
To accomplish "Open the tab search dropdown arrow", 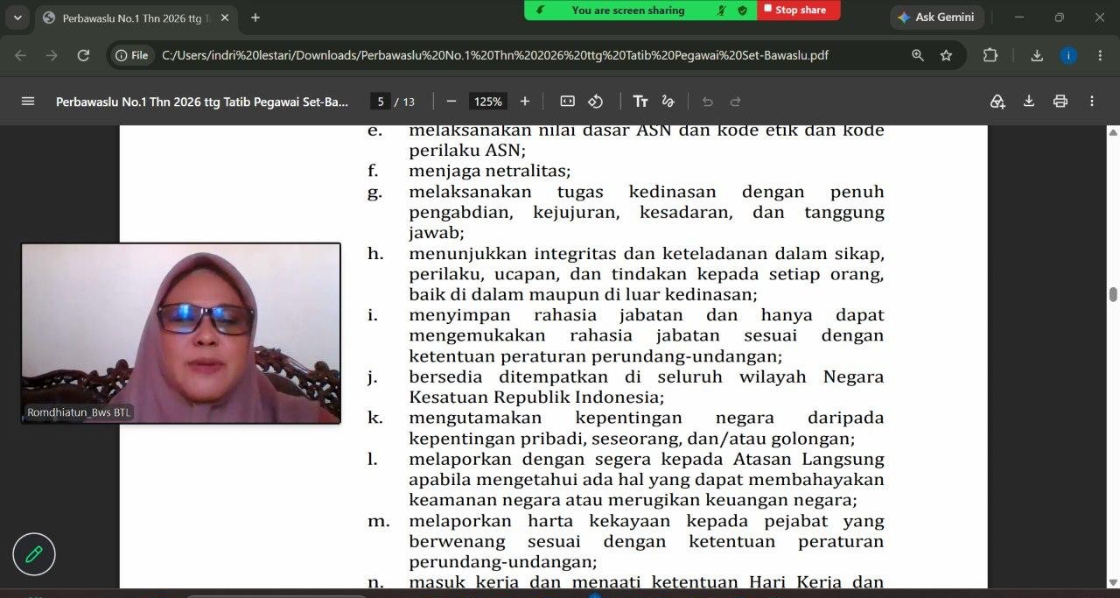I will click(17, 18).
